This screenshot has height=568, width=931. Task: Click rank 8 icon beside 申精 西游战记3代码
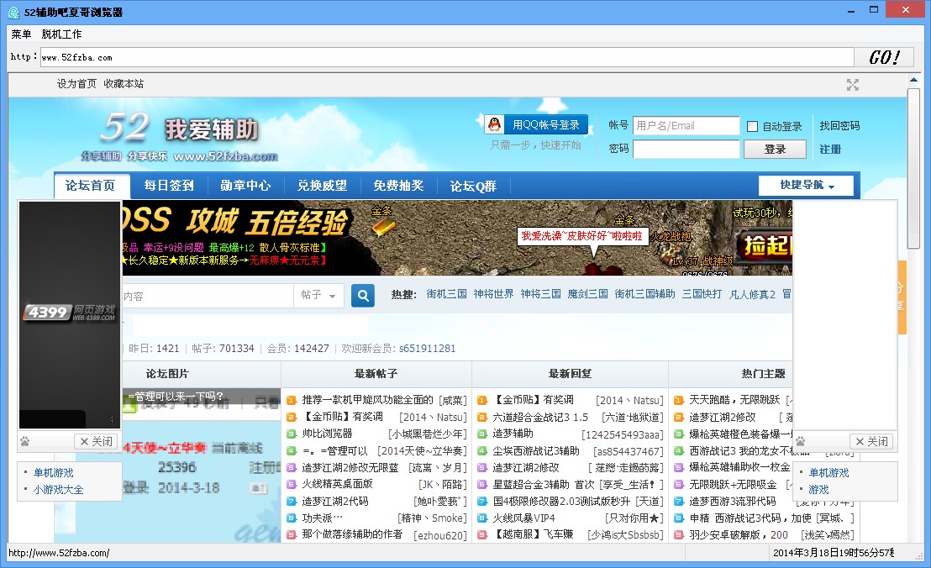click(x=679, y=518)
